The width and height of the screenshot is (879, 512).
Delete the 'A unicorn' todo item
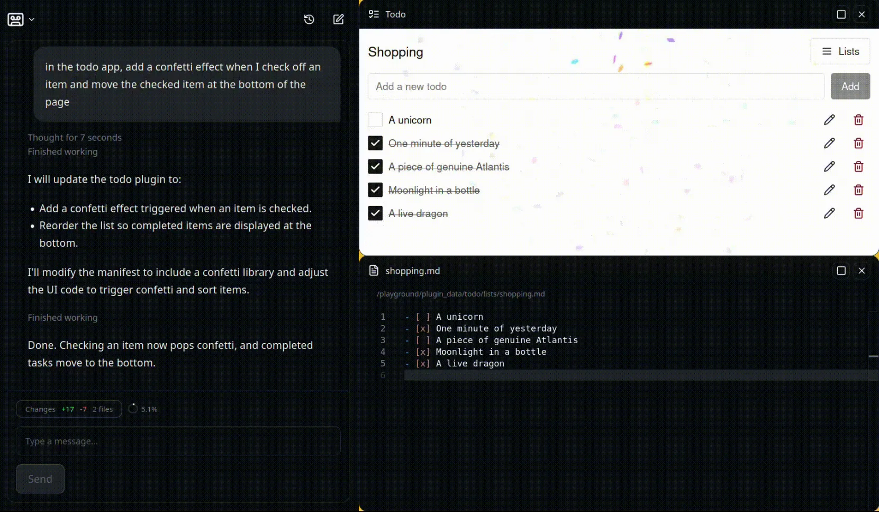pyautogui.click(x=858, y=120)
